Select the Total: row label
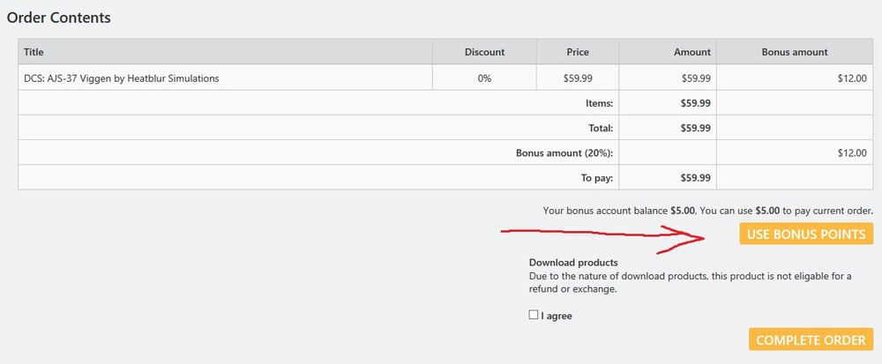 [x=601, y=128]
